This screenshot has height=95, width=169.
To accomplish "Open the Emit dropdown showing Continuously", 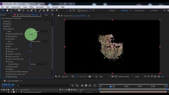I will pos(40,31).
